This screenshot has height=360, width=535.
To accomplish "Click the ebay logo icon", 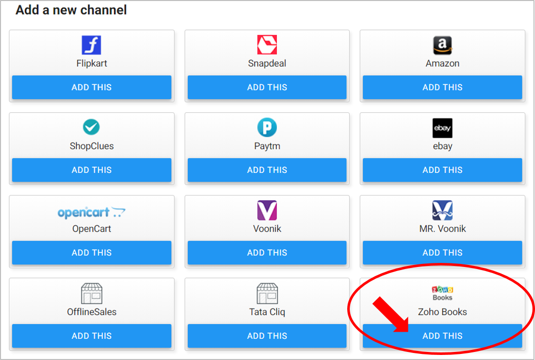I will click(x=442, y=128).
